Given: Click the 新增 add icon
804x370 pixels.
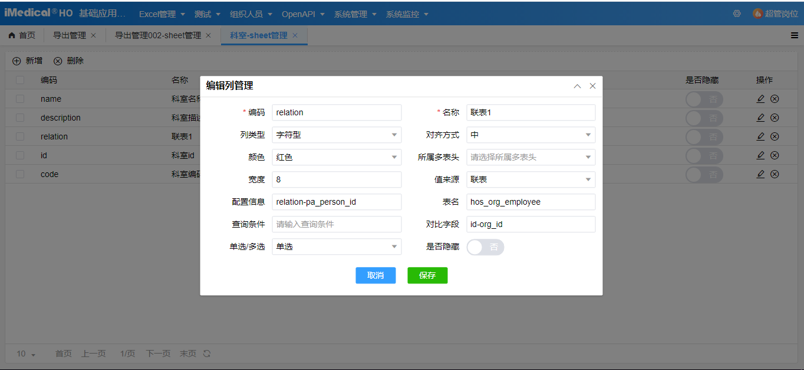Looking at the screenshot, I should tap(17, 61).
